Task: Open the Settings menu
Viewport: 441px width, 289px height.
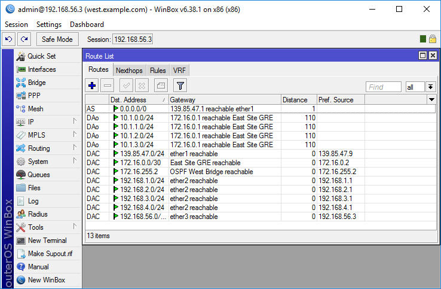Action: click(x=49, y=25)
